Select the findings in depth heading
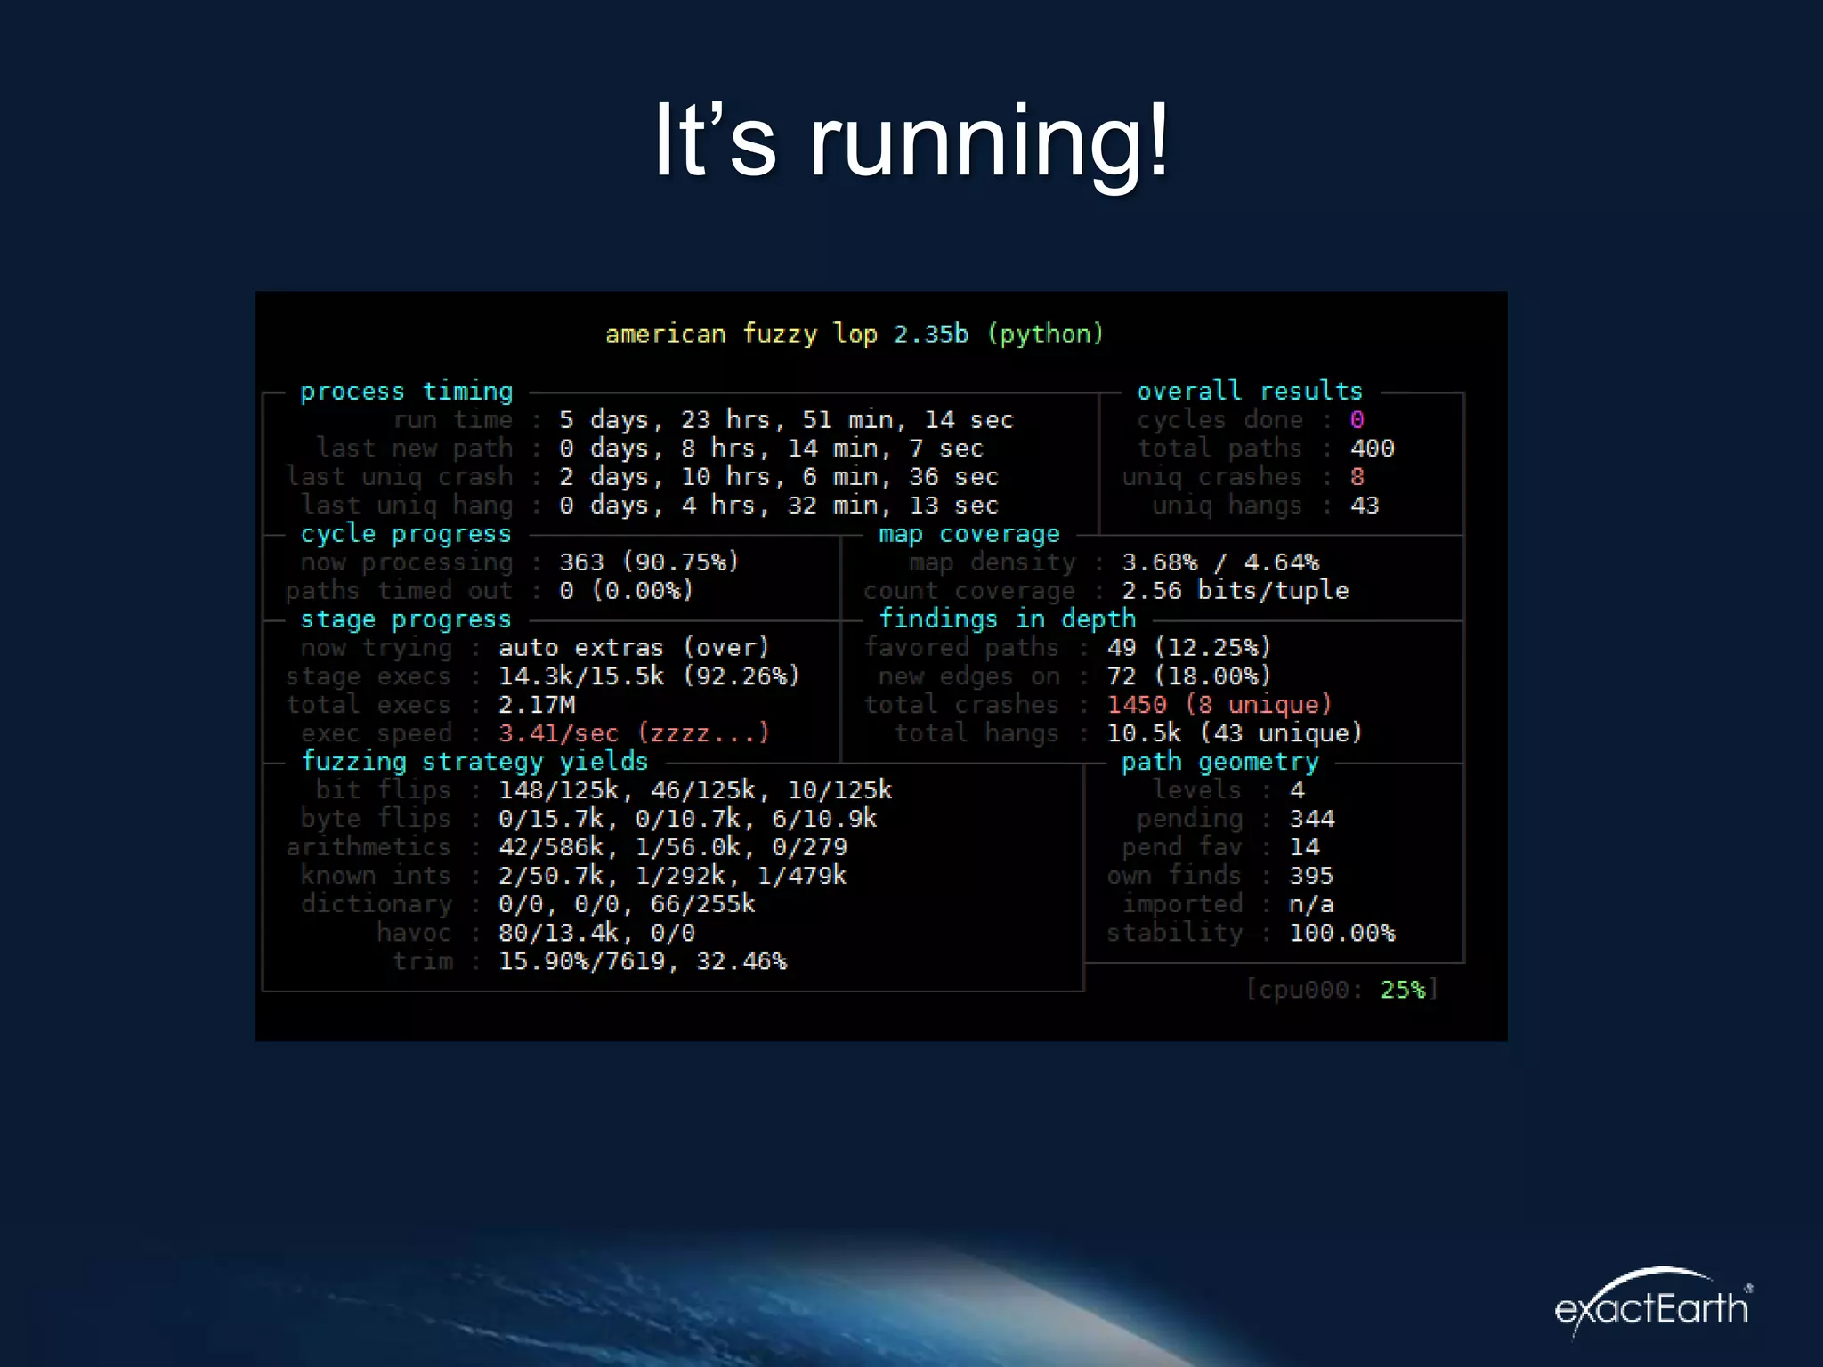The width and height of the screenshot is (1823, 1367). 1007,619
